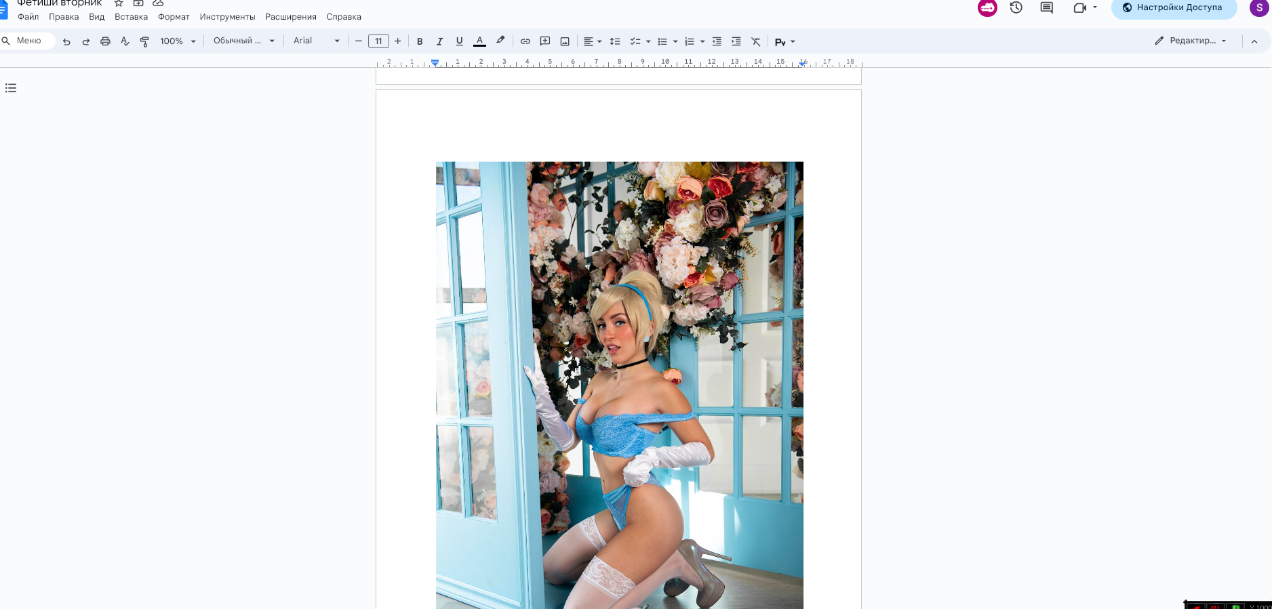Toggle underline formatting
The image size is (1272, 609).
(459, 41)
